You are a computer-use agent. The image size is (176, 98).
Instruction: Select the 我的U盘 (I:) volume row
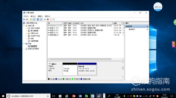pyautogui.click(x=86, y=35)
